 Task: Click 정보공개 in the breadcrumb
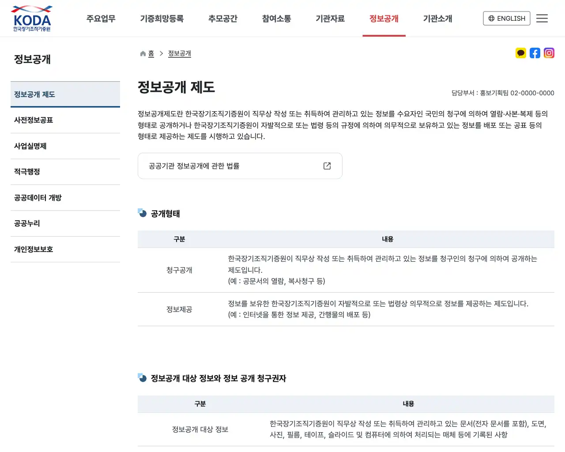(x=179, y=53)
